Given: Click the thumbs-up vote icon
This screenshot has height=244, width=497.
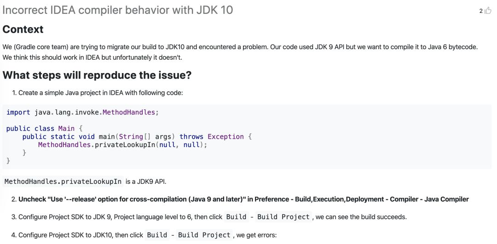Looking at the screenshot, I should click(x=488, y=11).
